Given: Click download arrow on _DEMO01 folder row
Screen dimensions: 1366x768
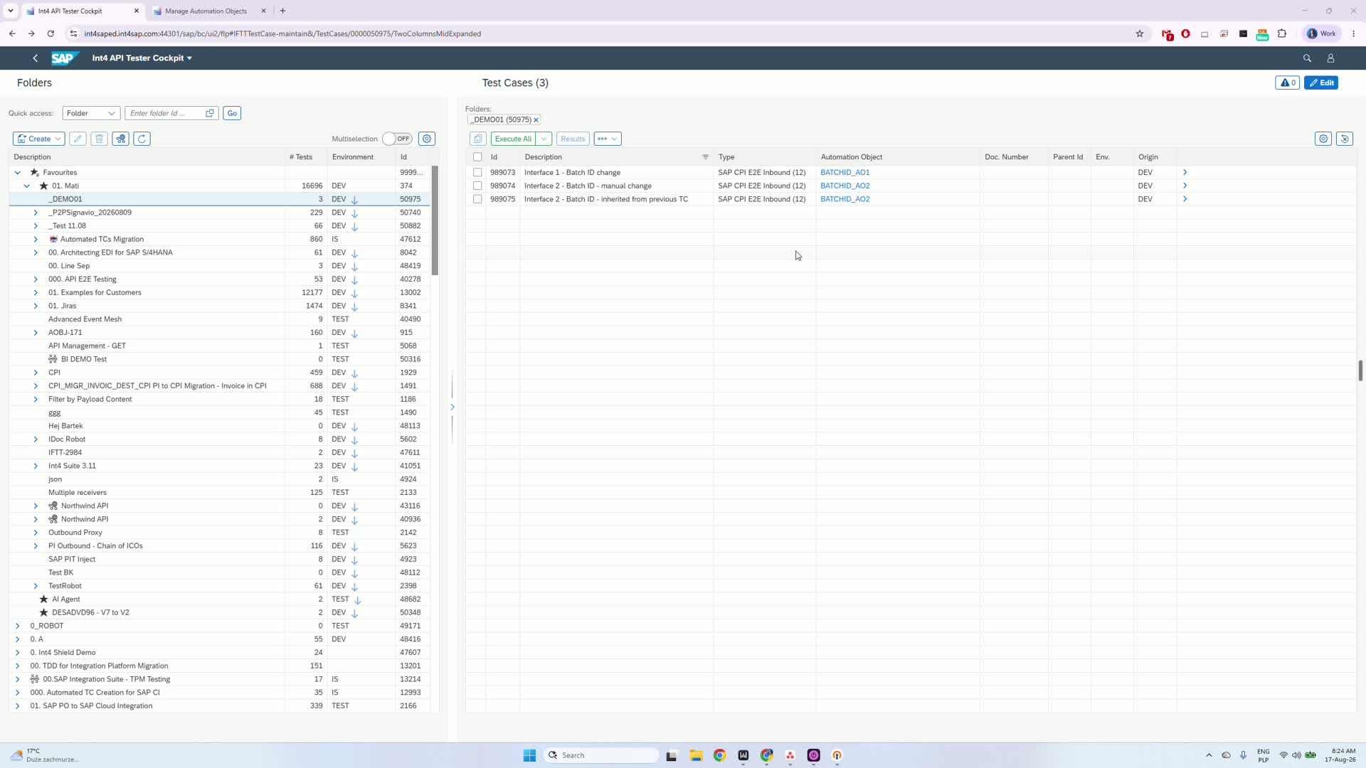Looking at the screenshot, I should 354,200.
